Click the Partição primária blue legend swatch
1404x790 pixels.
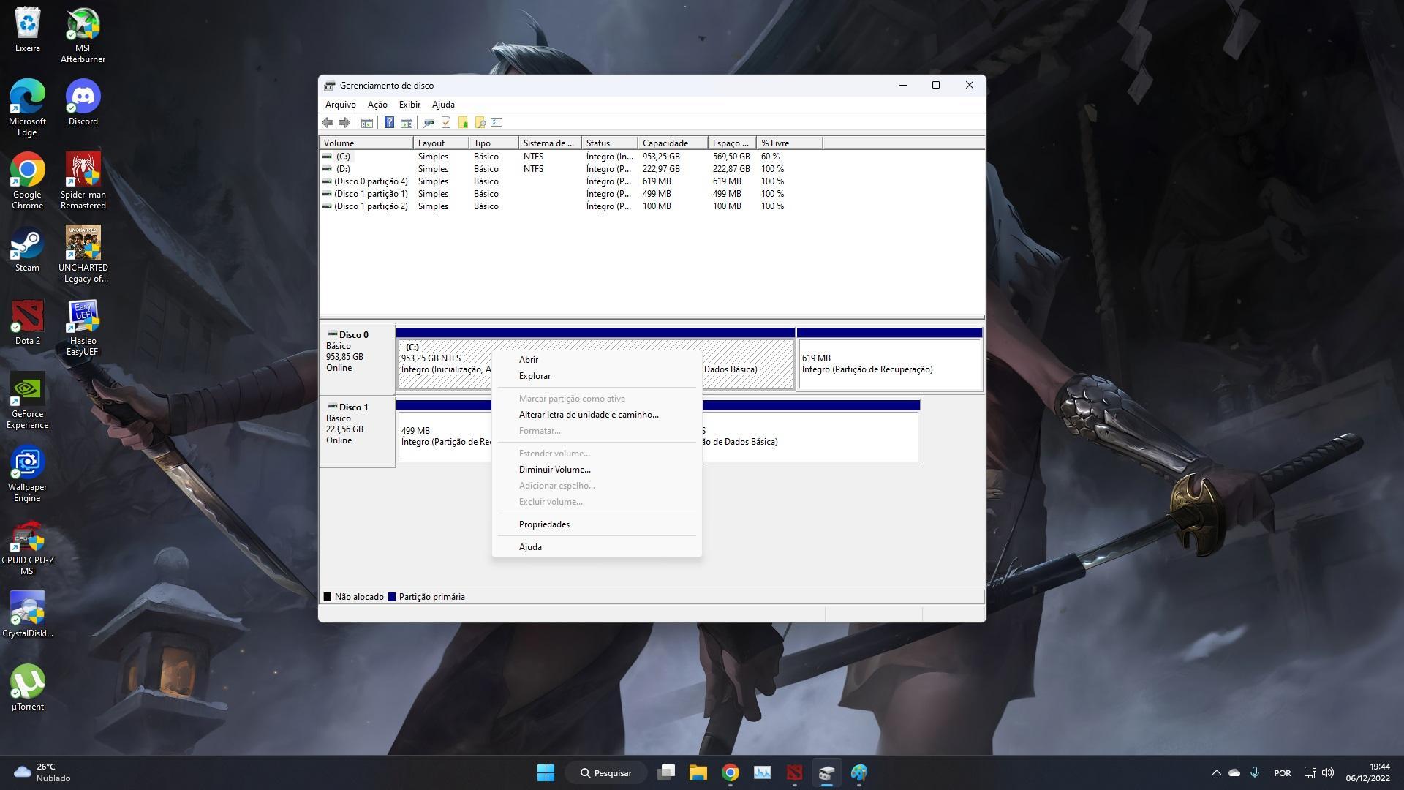point(392,597)
